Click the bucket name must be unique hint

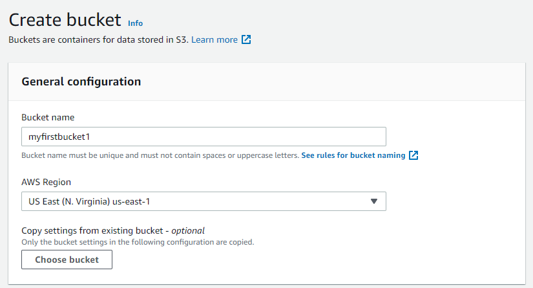pos(160,155)
